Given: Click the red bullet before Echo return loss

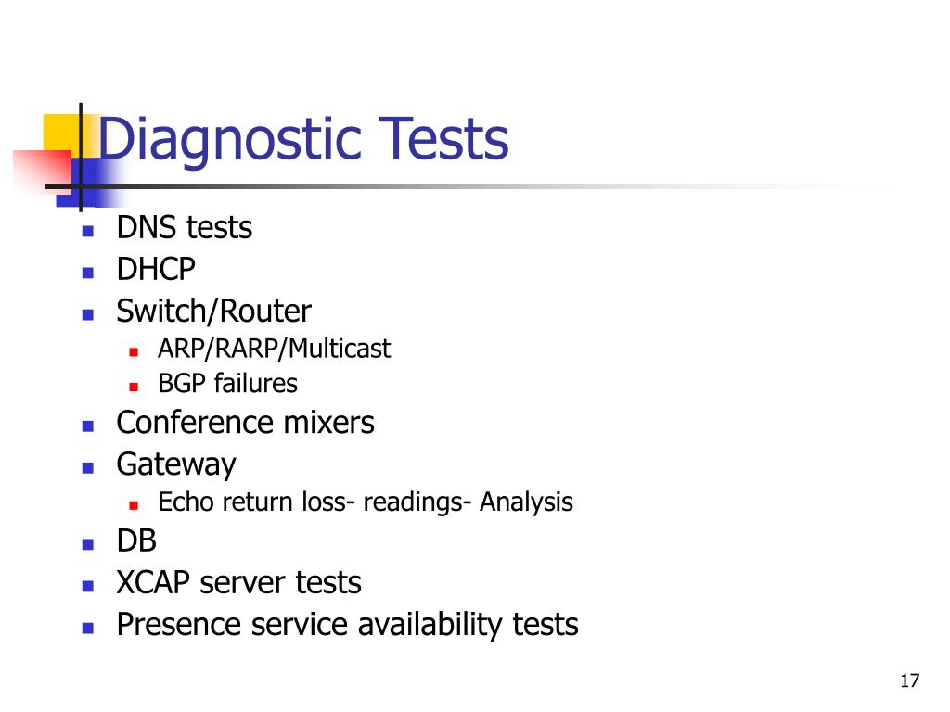Looking at the screenshot, I should tap(134, 505).
